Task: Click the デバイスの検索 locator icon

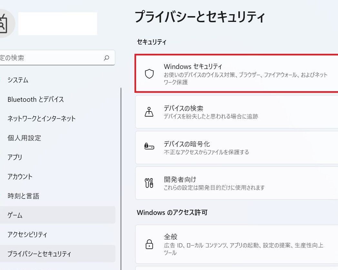Action: [149, 112]
